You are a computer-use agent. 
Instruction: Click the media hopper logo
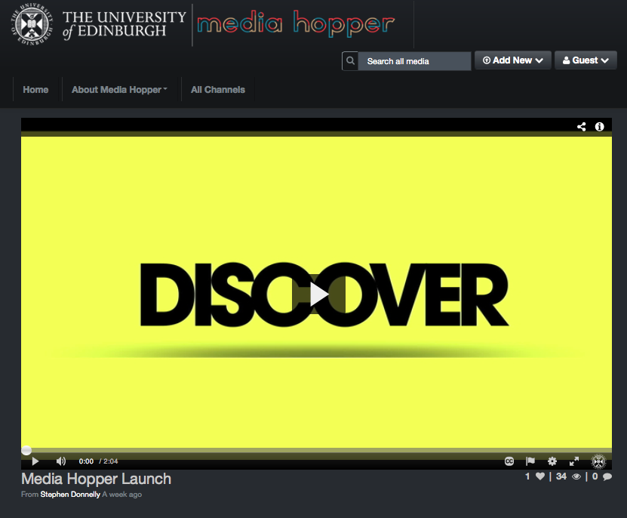296,23
